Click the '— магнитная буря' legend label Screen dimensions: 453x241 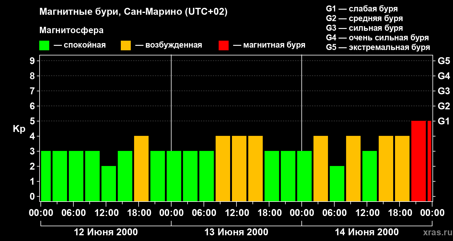tap(269, 45)
